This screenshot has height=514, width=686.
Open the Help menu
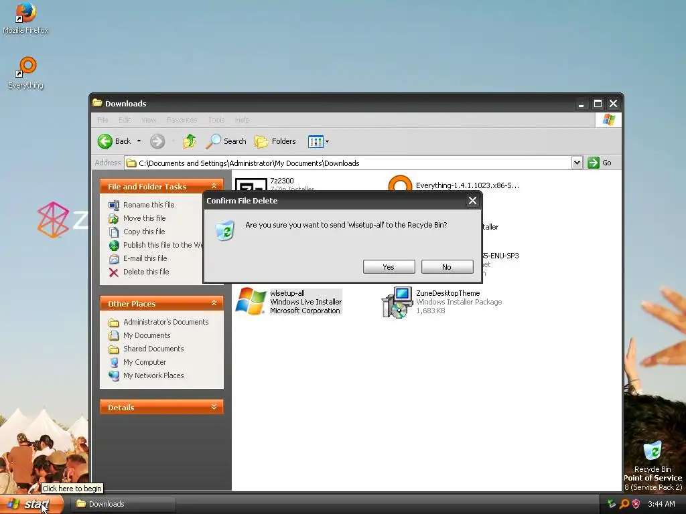(x=242, y=120)
